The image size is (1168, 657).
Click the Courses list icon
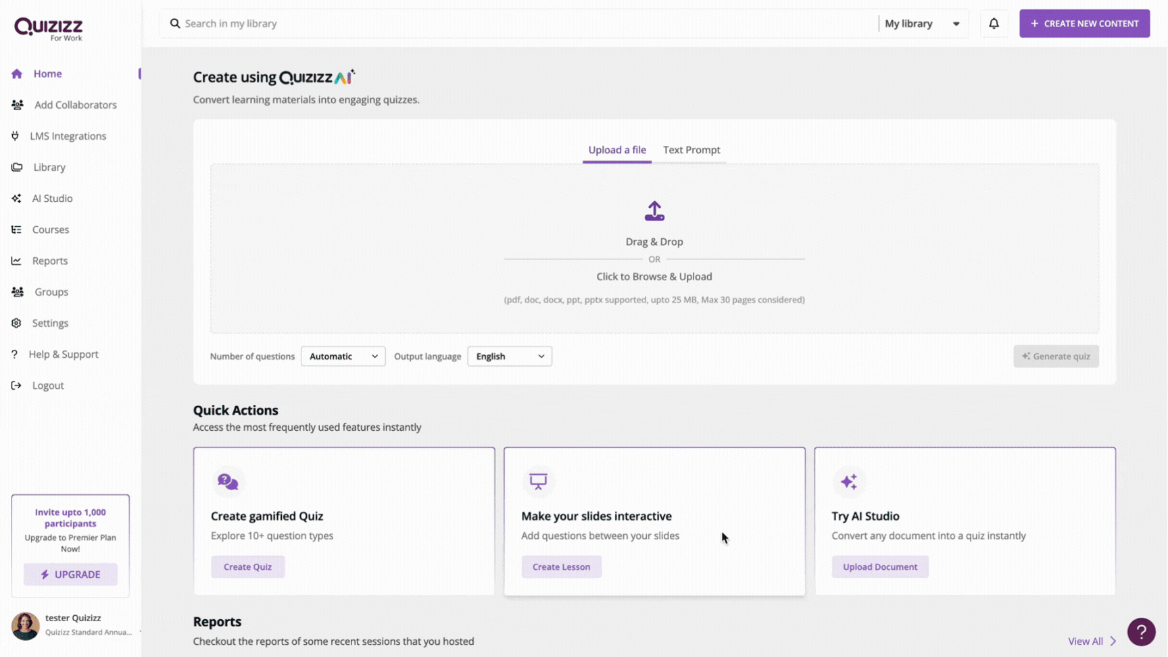click(x=16, y=230)
